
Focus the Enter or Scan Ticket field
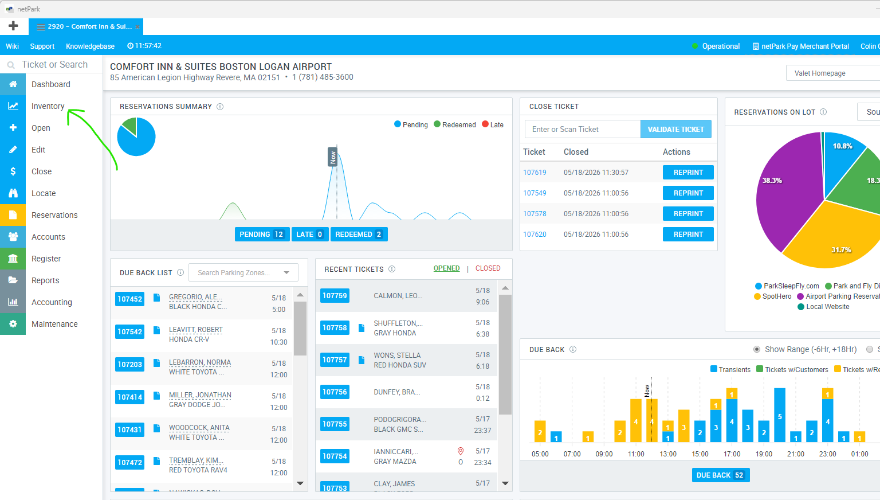click(583, 129)
